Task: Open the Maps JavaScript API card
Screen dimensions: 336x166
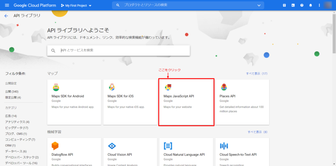Action: pos(186,102)
